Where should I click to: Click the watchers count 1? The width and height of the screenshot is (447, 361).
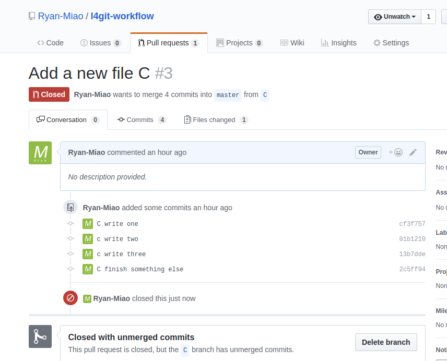pos(429,17)
